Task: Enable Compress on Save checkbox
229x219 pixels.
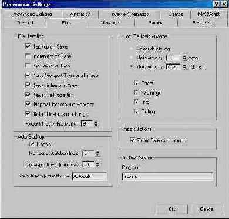Action: tap(28, 66)
